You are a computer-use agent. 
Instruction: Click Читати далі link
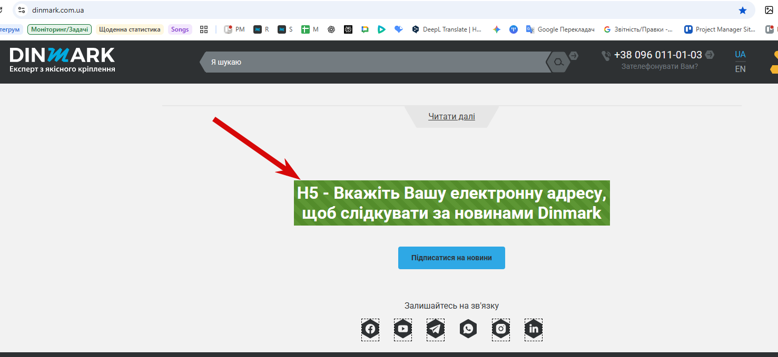coord(451,116)
